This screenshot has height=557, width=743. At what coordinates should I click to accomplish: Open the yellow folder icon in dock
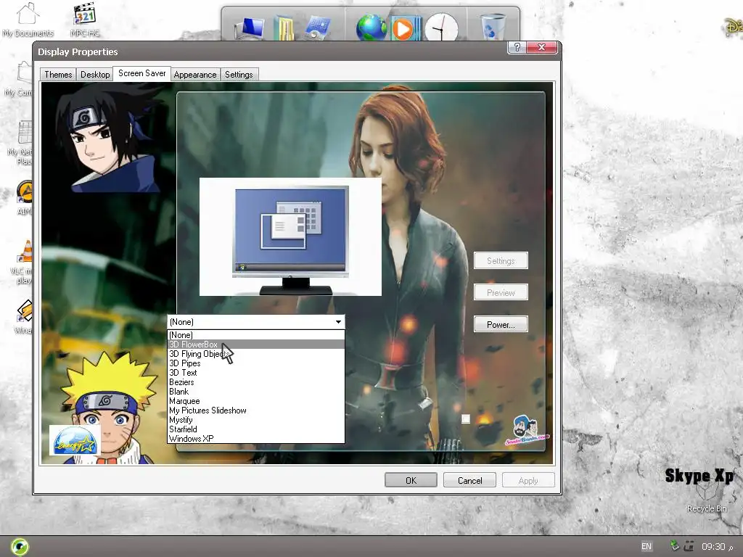[284, 28]
